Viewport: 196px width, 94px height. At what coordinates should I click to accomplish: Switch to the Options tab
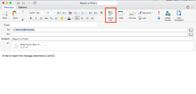click(23, 7)
